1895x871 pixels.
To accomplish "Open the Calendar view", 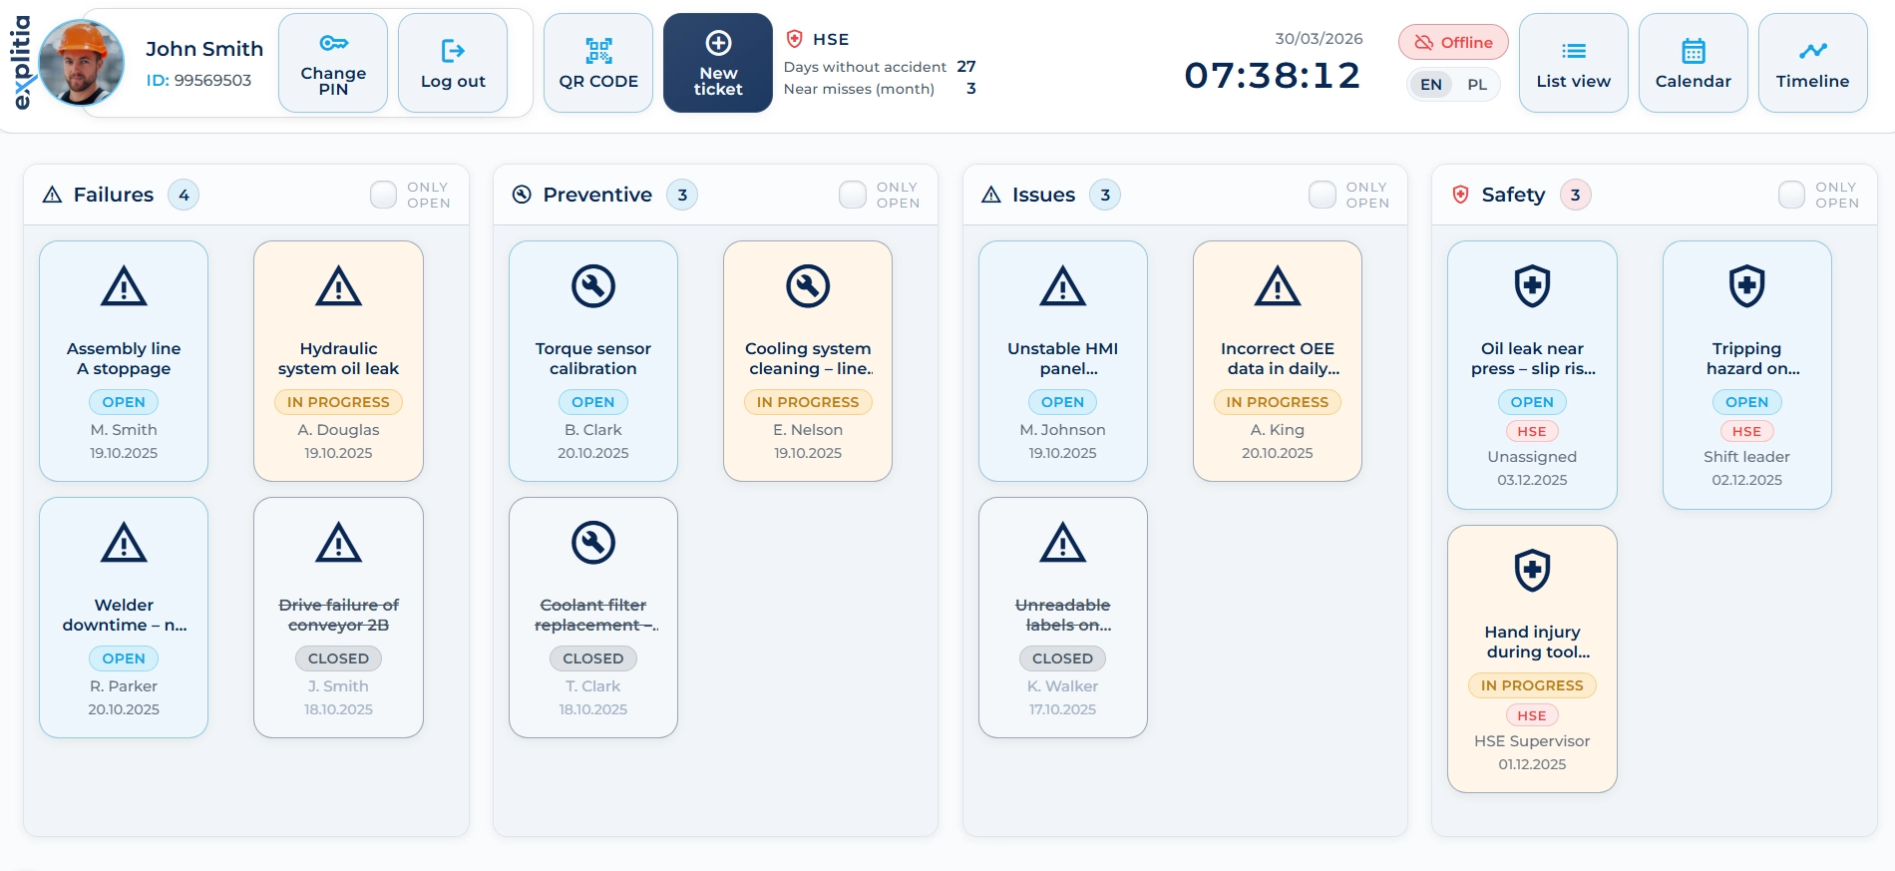I will pos(1693,63).
